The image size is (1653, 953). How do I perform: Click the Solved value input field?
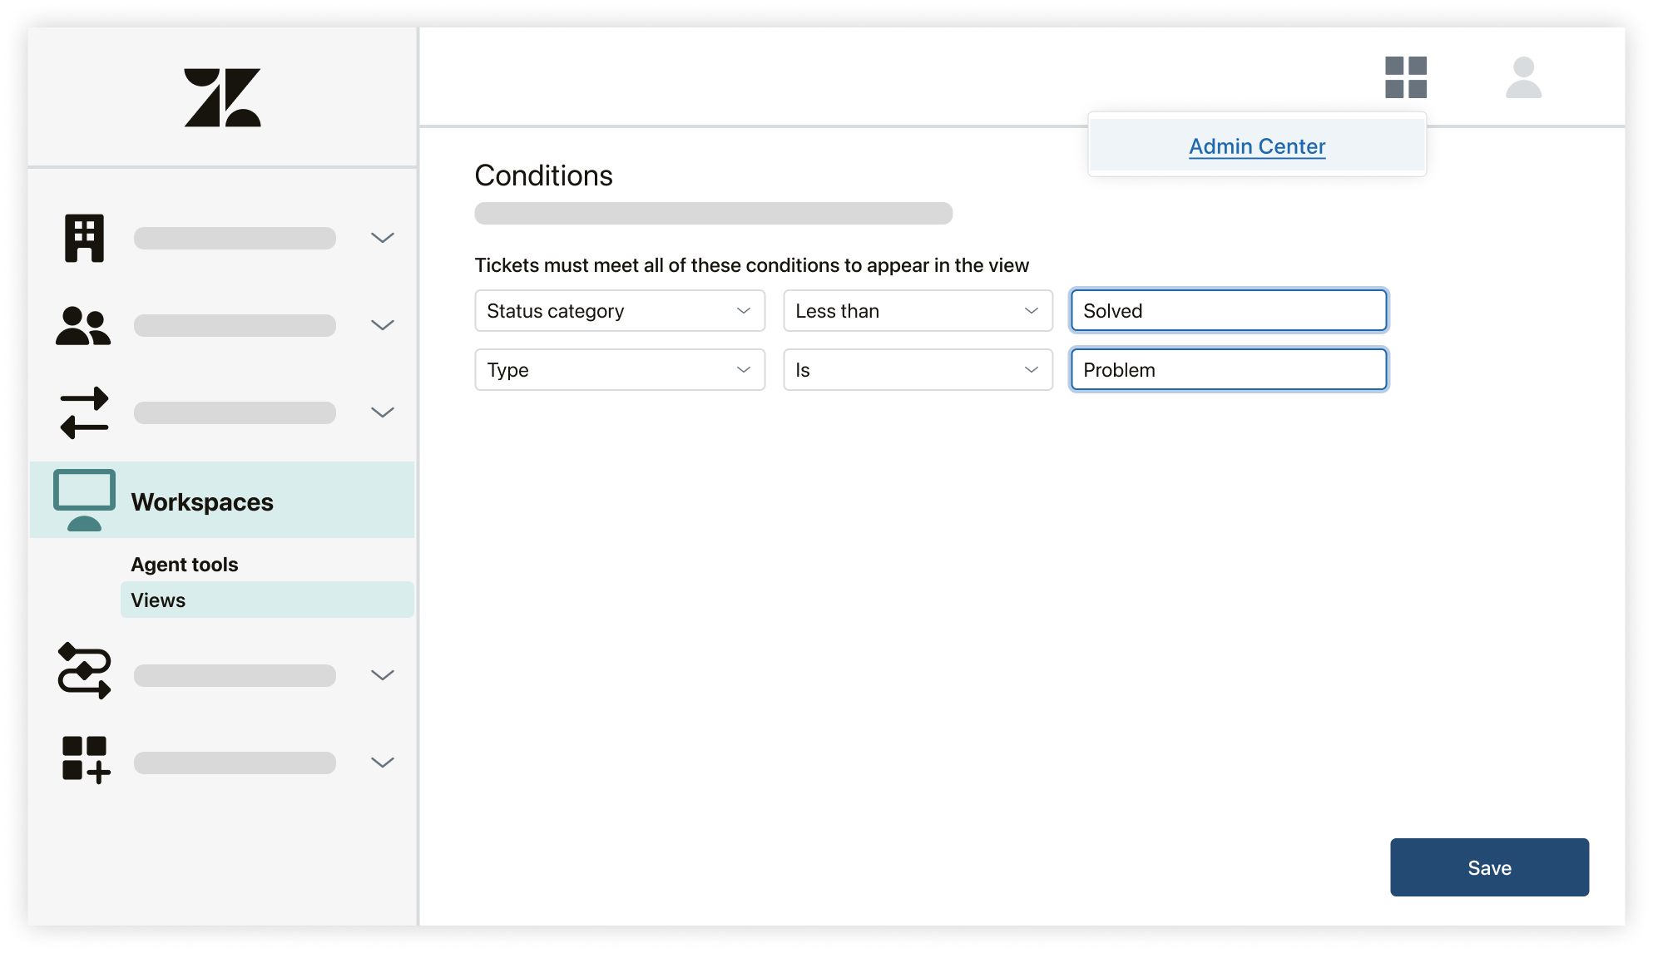pos(1229,311)
